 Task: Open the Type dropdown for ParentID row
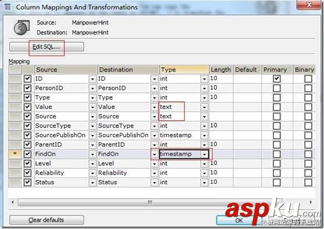[x=204, y=144]
